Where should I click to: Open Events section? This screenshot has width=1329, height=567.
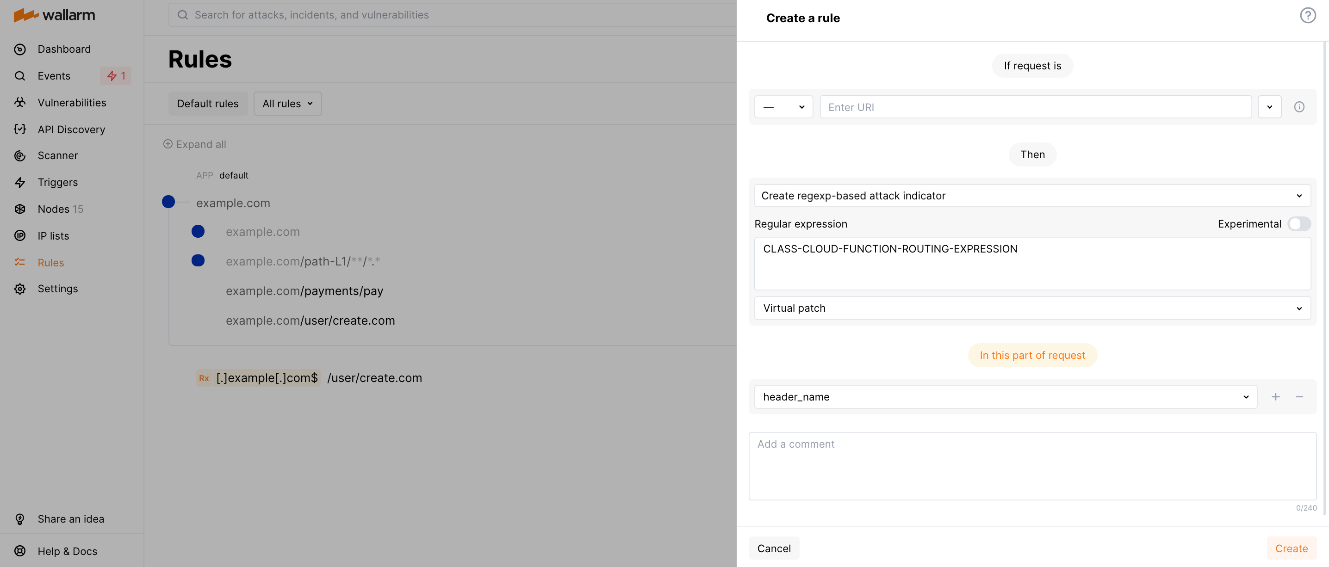click(x=54, y=76)
